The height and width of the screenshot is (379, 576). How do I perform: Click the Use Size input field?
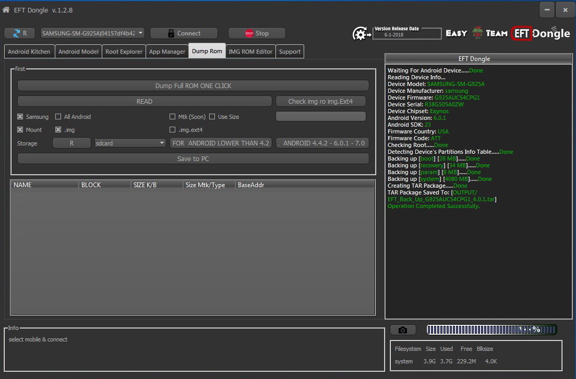click(x=321, y=116)
